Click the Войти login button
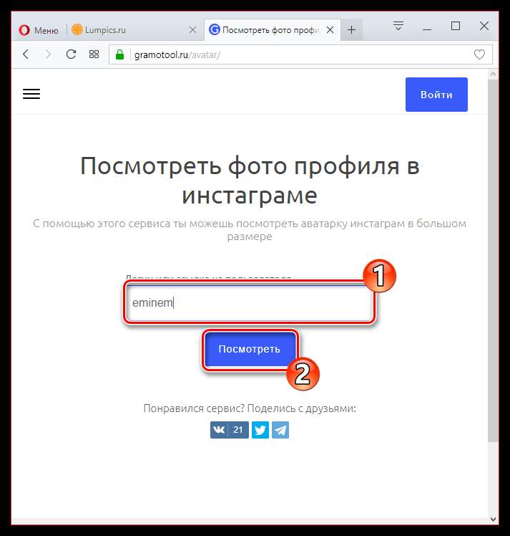This screenshot has height=536, width=510. point(436,95)
